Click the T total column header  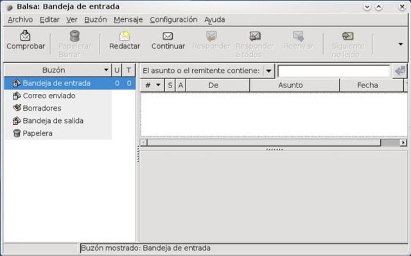point(128,70)
